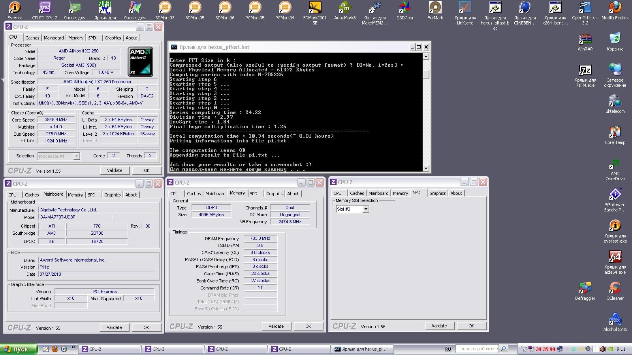Launch the CPUID CPU-Z desktop shortcut
Viewport: 632px width, 355px height.
pos(45,10)
